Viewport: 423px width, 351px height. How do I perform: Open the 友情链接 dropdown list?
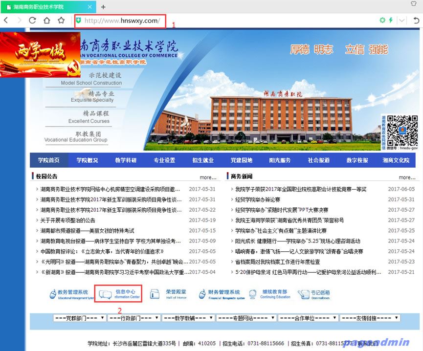tap(370, 318)
